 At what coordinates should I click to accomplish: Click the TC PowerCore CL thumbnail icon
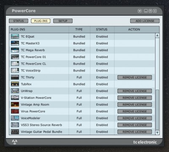[15, 64]
